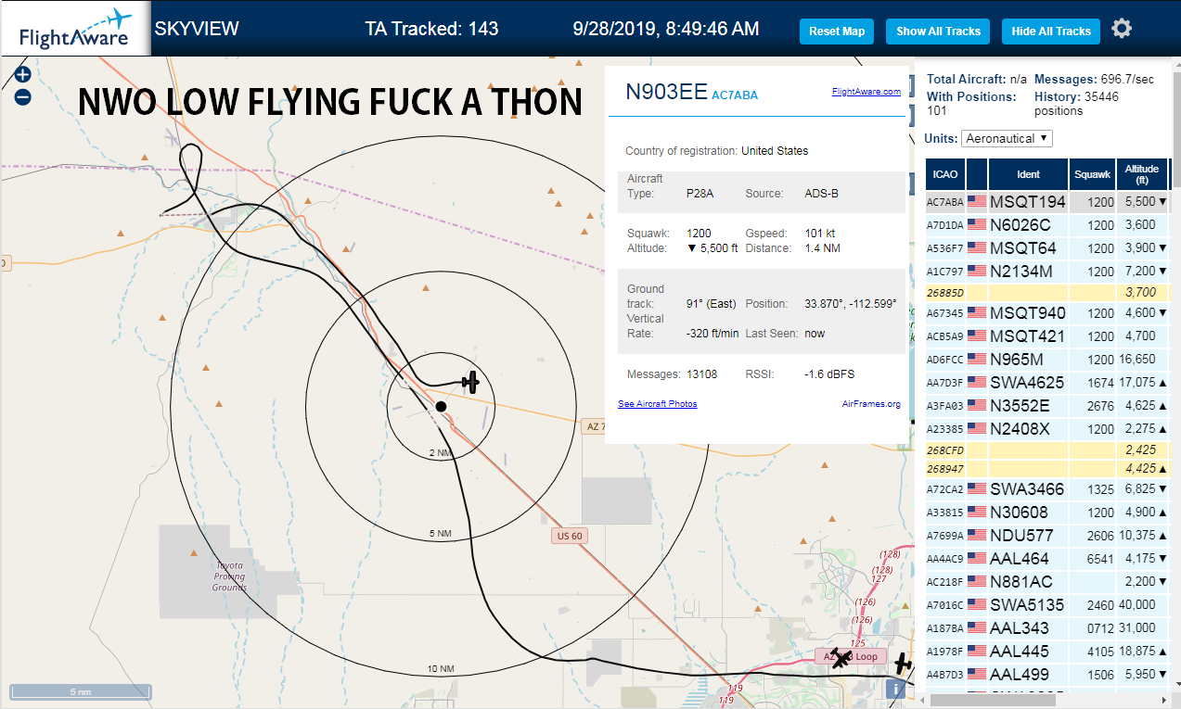1181x709 pixels.
Task: Click US flag icon in N6026C row
Action: pyautogui.click(x=976, y=224)
